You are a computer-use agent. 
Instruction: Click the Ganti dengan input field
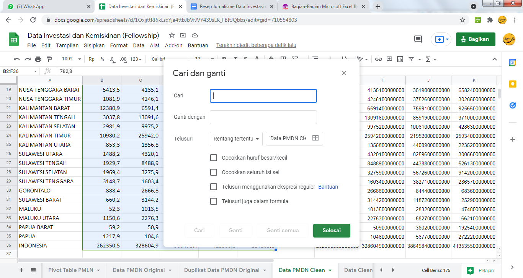pyautogui.click(x=263, y=117)
